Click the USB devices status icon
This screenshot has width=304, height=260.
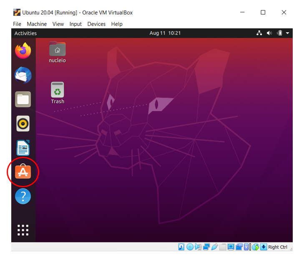click(215, 247)
